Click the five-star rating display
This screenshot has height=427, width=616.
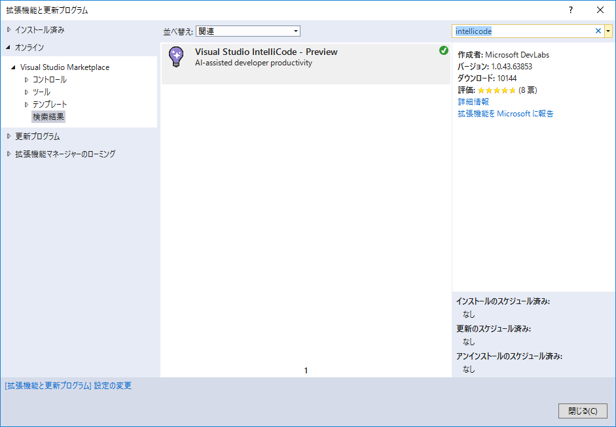pos(497,90)
